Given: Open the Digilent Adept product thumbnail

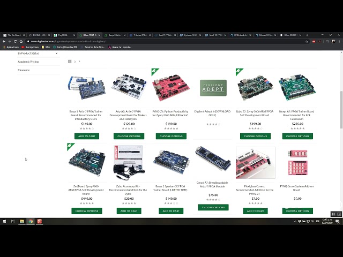Looking at the screenshot, I should [x=213, y=88].
